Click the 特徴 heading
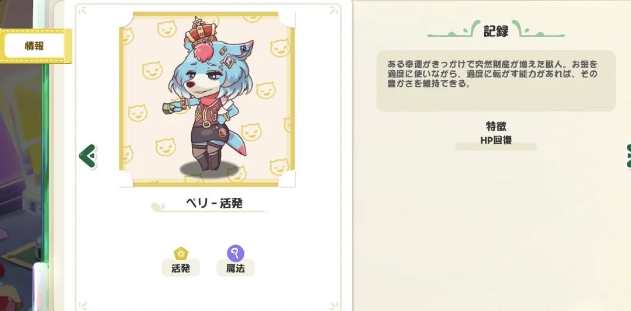This screenshot has width=631, height=311. 496,127
